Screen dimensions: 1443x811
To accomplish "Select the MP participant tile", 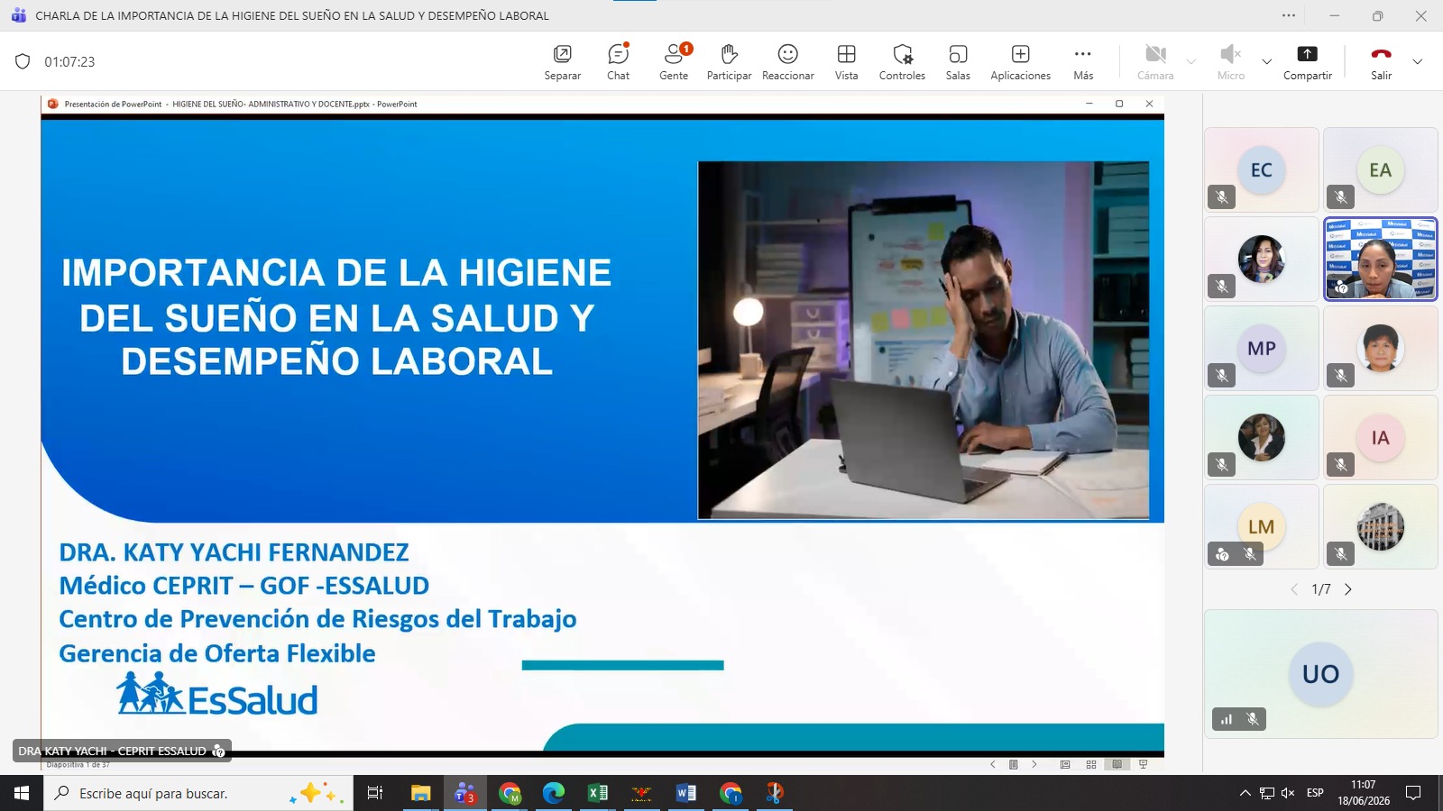I will pyautogui.click(x=1261, y=348).
